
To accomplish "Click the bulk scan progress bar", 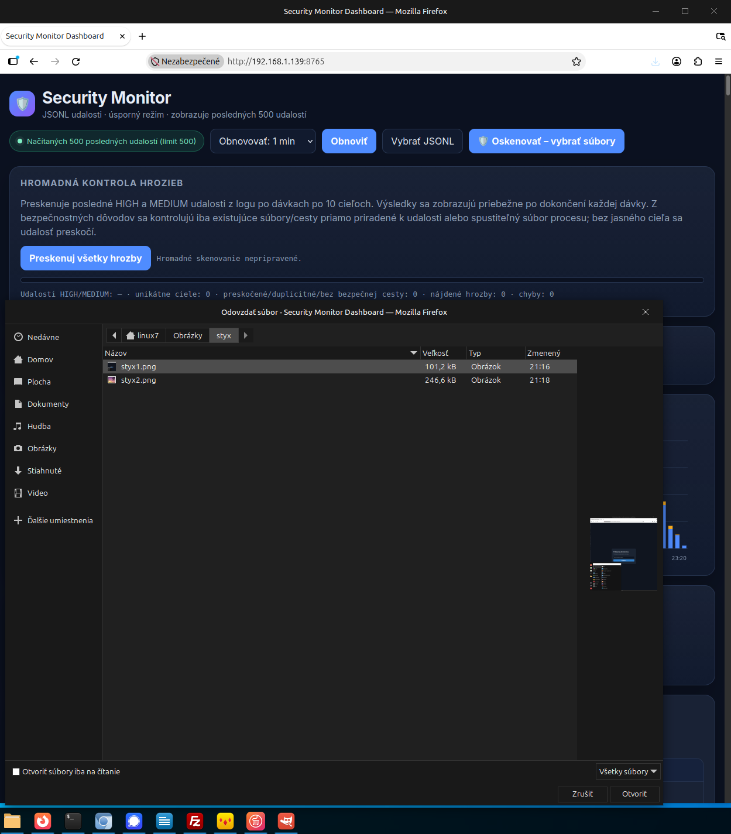I will [x=362, y=280].
